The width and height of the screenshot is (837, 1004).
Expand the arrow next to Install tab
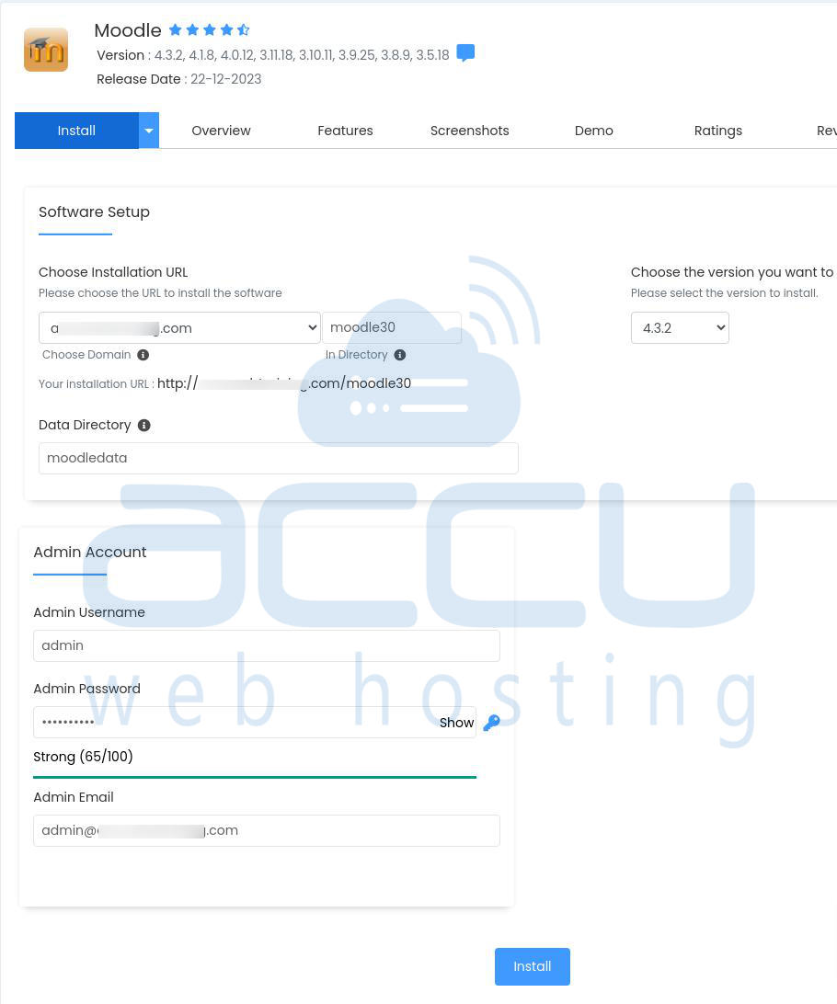149,131
